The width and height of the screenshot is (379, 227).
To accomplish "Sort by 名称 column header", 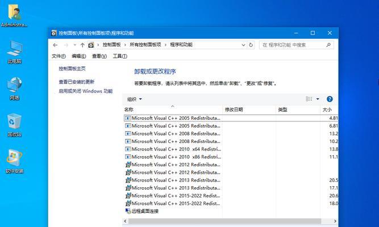I will (x=173, y=110).
